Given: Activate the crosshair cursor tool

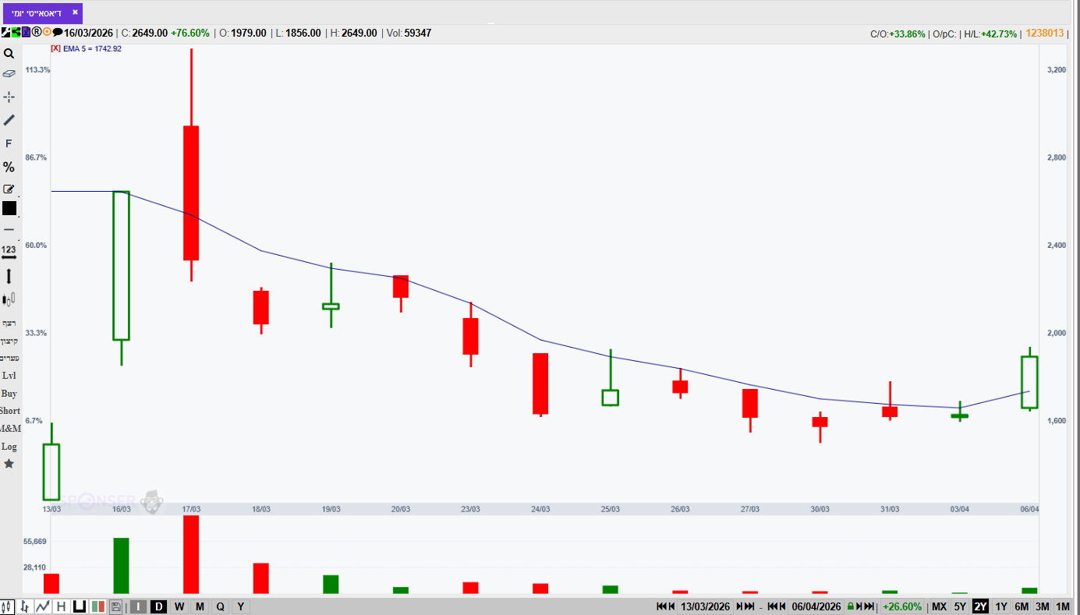Looking at the screenshot, I should coord(9,97).
